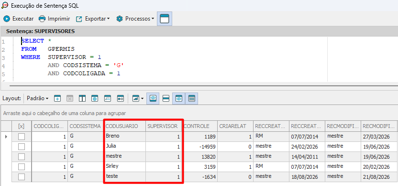Click the CONTROLE column header
The image size is (398, 186).
(199, 126)
